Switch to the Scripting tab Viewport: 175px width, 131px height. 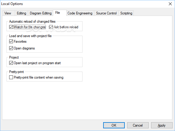(126, 13)
